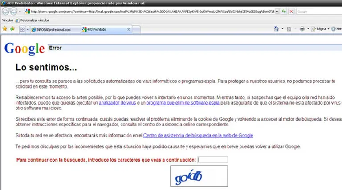Click the Personalizar vínculos page icon
Screen dimensions: 342x190
pos(17,20)
